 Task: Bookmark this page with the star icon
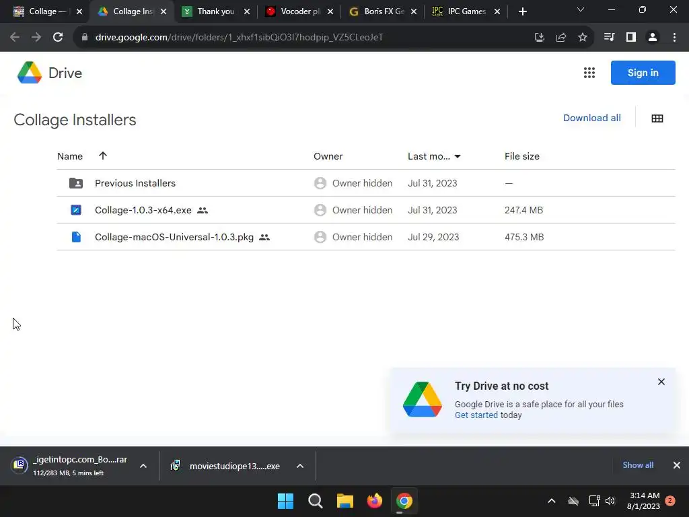pos(582,38)
